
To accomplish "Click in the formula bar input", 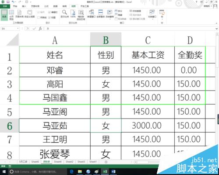I will [130, 29].
